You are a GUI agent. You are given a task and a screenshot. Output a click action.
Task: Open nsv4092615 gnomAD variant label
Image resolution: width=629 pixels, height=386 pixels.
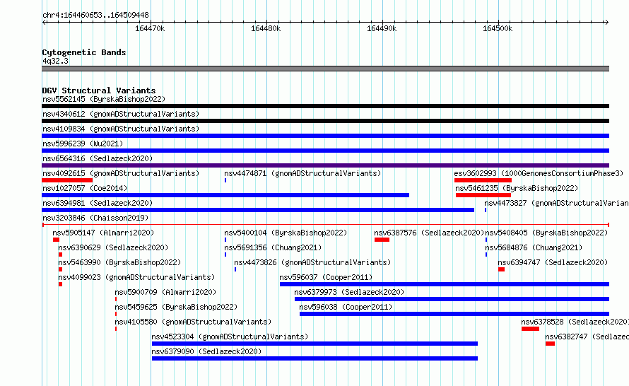coord(121,173)
